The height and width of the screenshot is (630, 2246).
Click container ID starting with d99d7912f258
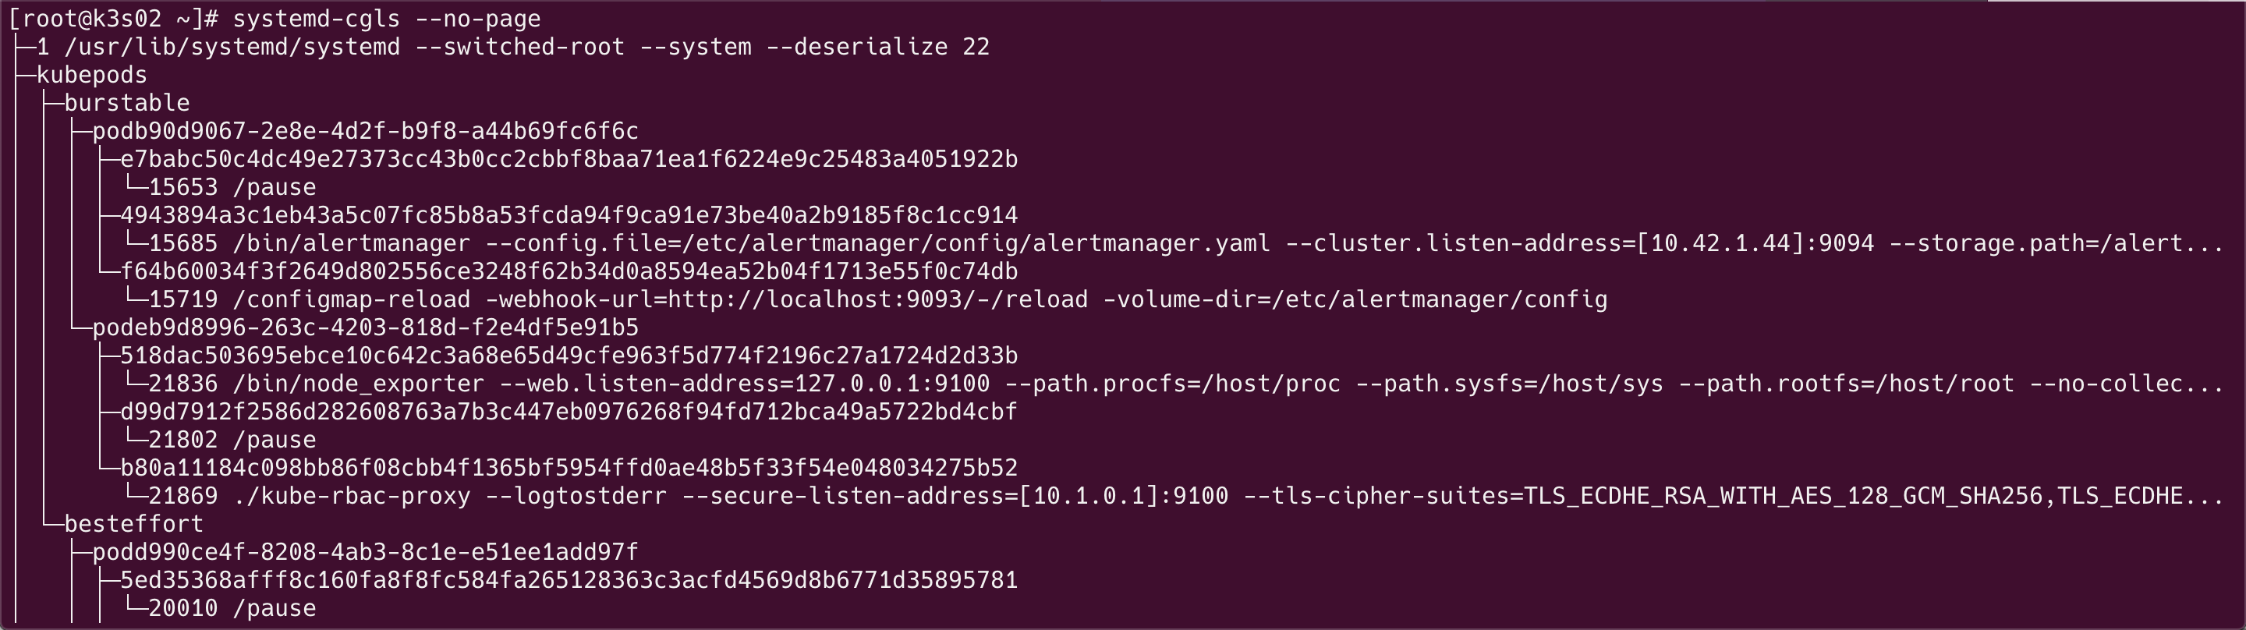(569, 411)
